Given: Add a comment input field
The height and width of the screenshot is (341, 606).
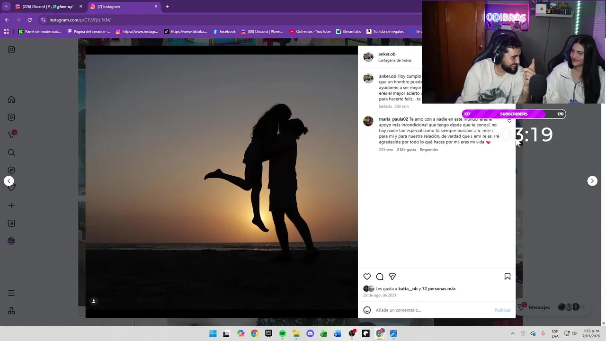Looking at the screenshot, I should click(433, 310).
